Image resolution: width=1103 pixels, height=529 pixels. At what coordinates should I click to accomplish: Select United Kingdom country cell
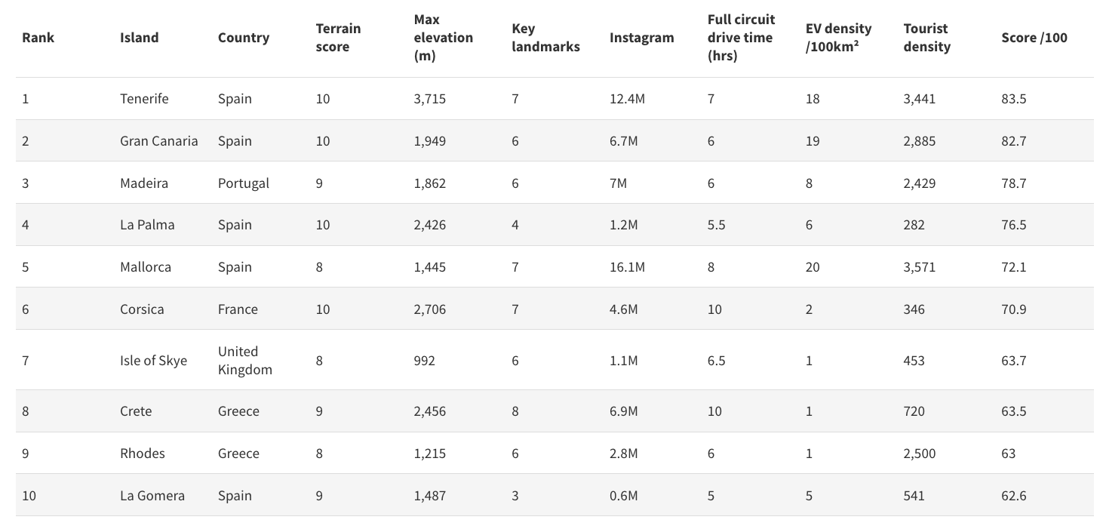[244, 361]
